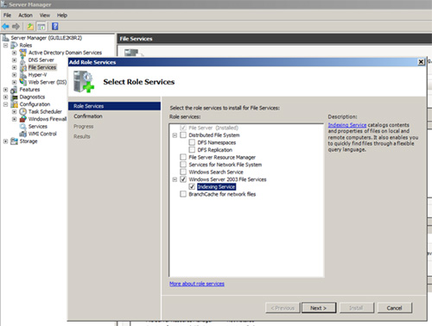
Task: Select the WMI Control label in tree
Action: (42, 134)
